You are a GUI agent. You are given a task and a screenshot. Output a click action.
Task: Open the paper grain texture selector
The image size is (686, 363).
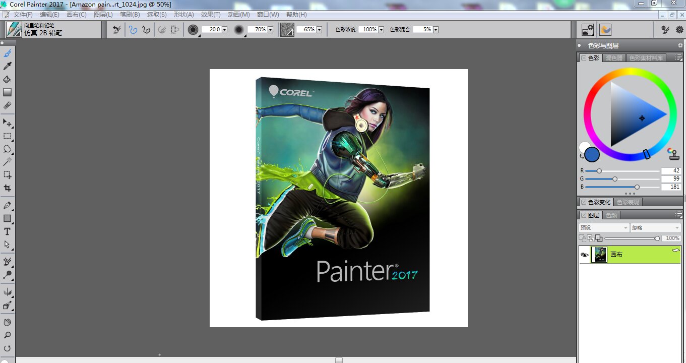tap(287, 30)
